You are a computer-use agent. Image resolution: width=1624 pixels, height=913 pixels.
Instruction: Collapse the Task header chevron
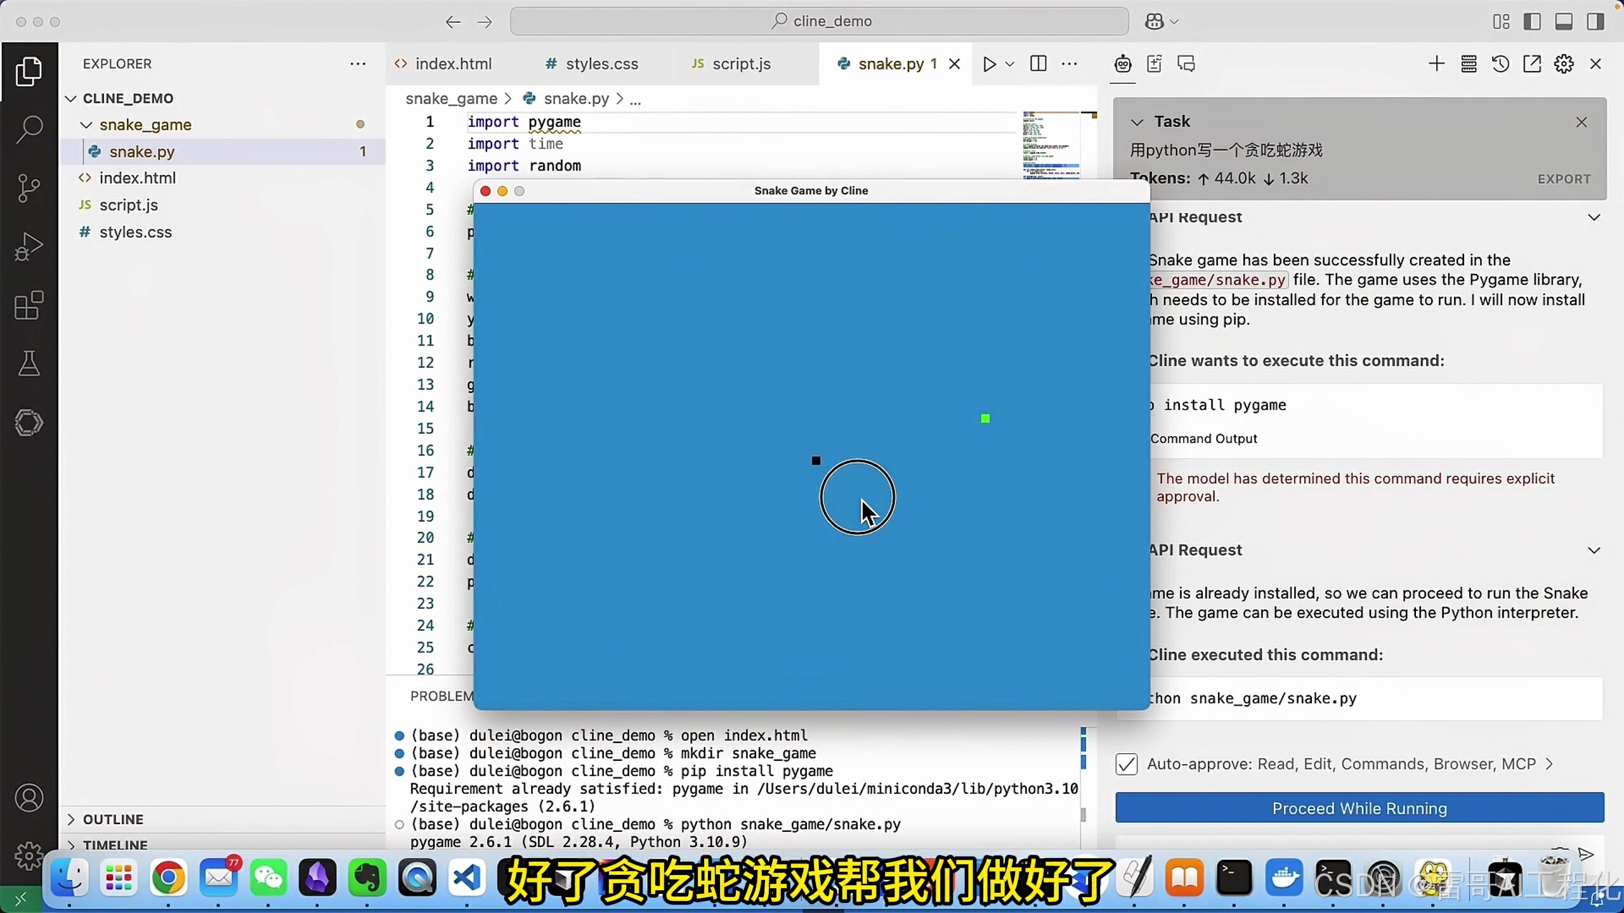1137,122
